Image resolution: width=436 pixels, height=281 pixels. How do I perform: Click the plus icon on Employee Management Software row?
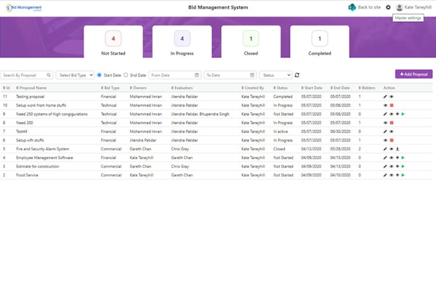397,158
